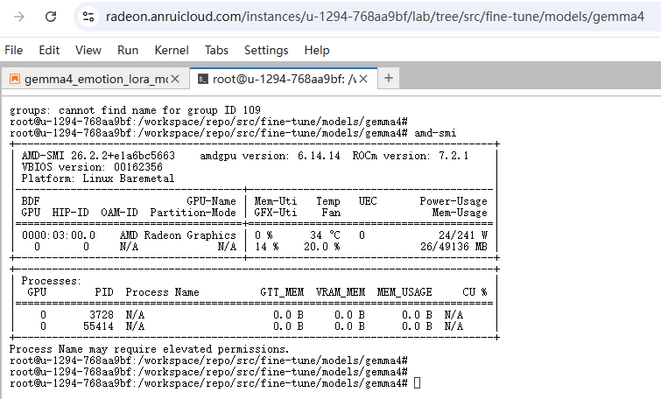Click the 'amd-smi' command text

(435, 133)
